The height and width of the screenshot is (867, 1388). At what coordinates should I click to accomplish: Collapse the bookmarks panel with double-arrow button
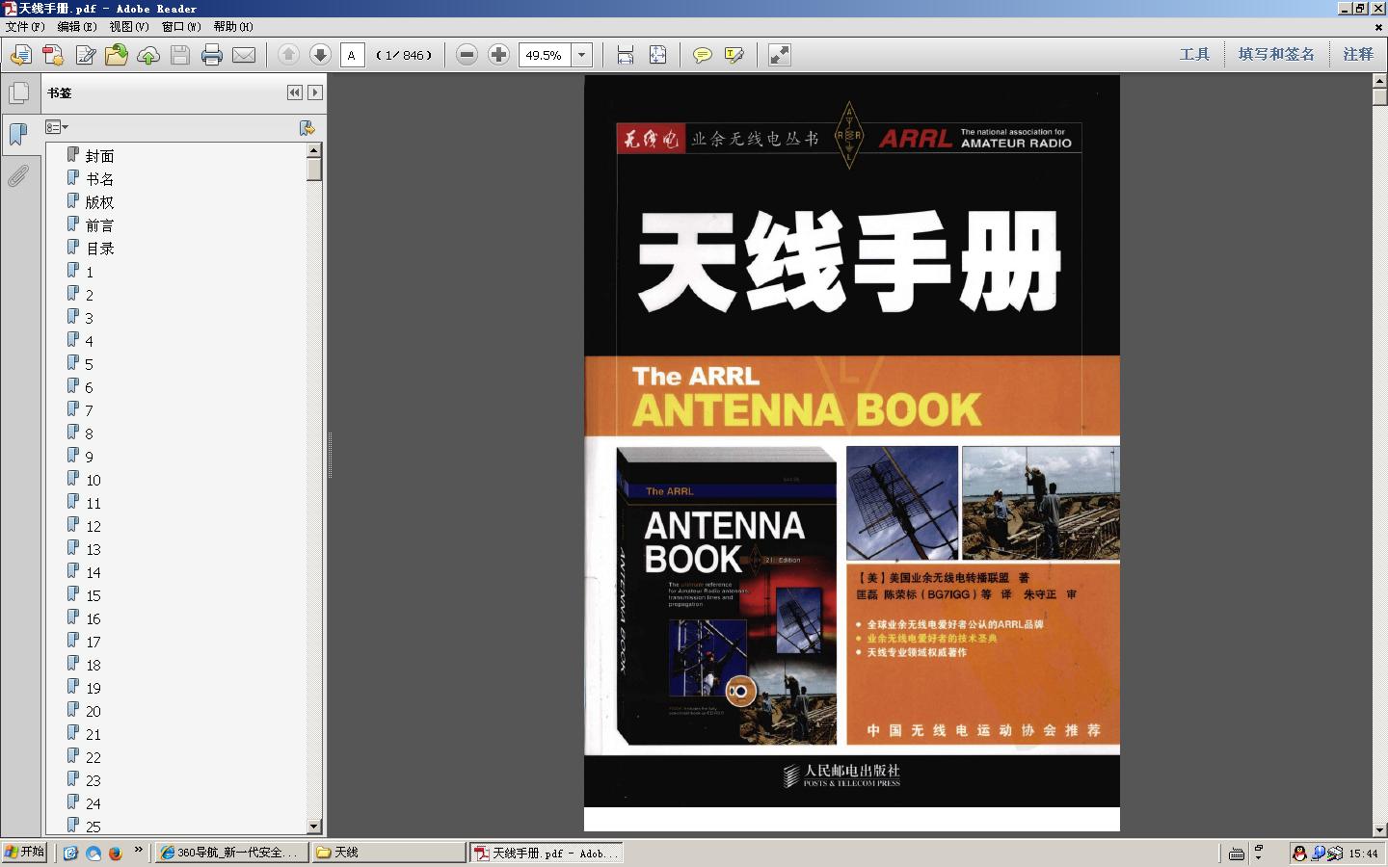pos(295,92)
